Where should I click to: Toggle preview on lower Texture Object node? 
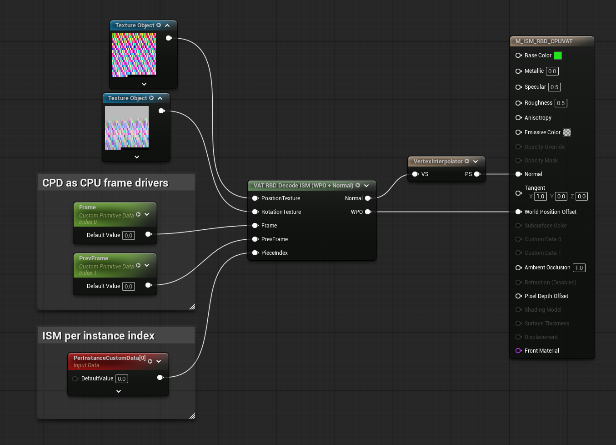tap(151, 98)
